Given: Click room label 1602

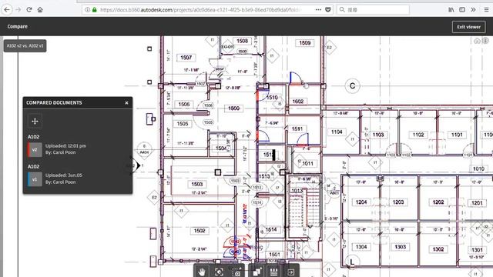Looking at the screenshot, I should (x=298, y=102).
